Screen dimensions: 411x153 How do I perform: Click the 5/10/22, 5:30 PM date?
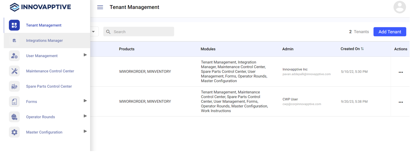pos(354,72)
